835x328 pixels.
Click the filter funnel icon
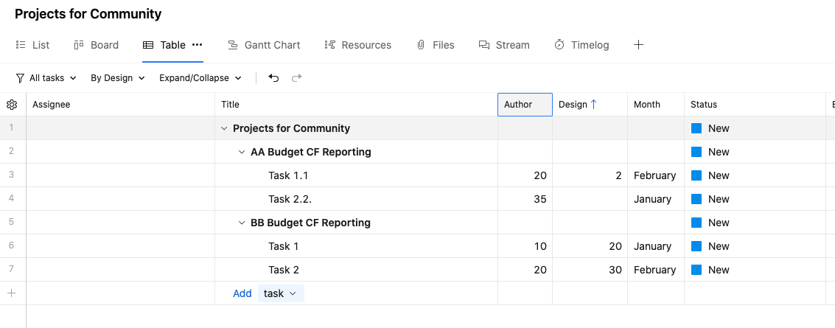20,78
